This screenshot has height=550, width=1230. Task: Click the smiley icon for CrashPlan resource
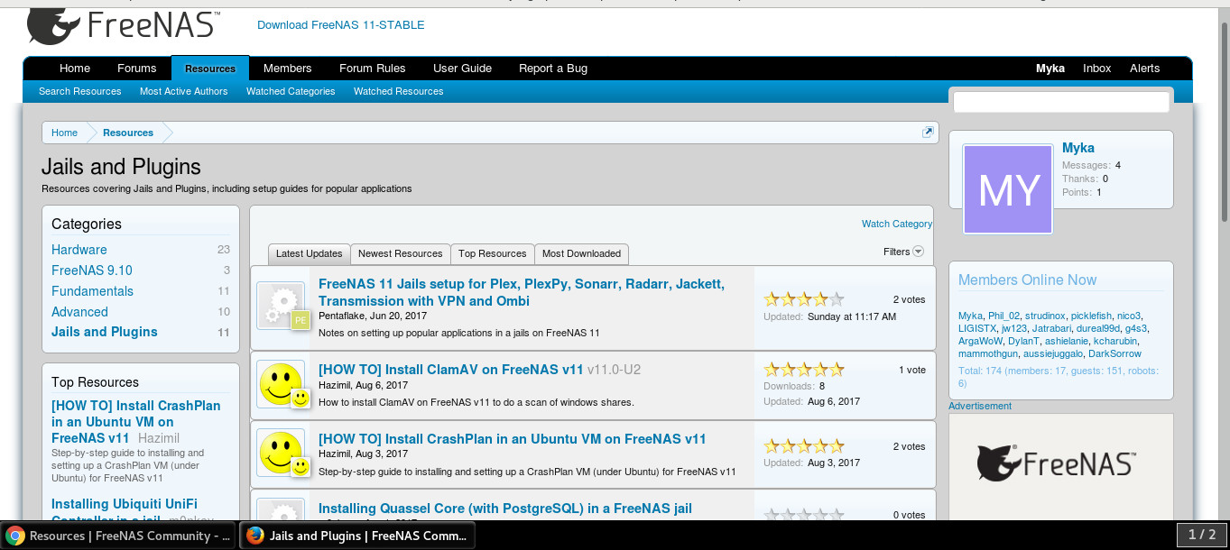point(280,452)
